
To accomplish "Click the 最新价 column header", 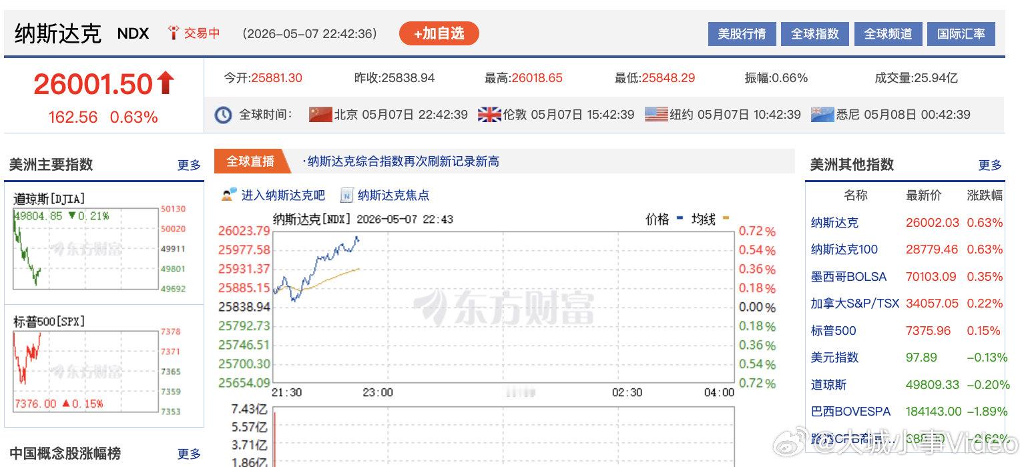I will [924, 195].
